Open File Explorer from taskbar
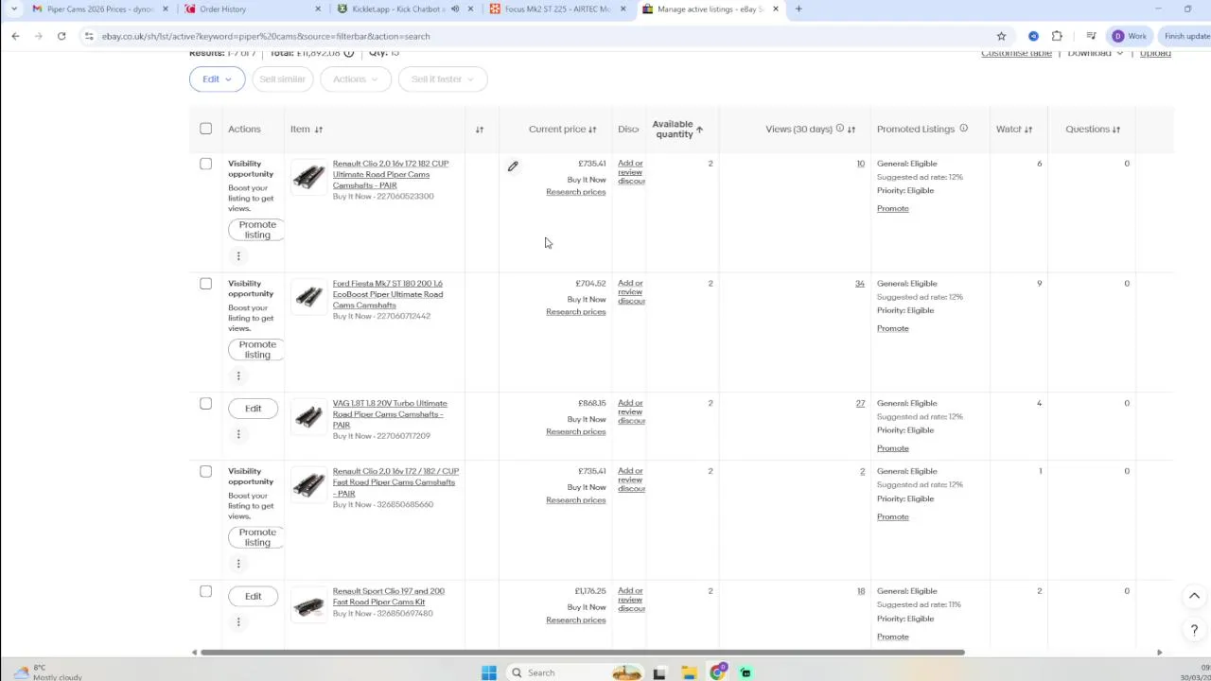1211x681 pixels. 689,672
